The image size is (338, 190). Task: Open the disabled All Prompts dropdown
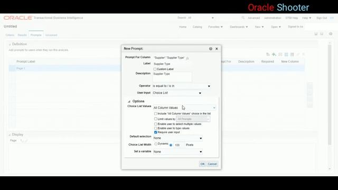[193, 119]
